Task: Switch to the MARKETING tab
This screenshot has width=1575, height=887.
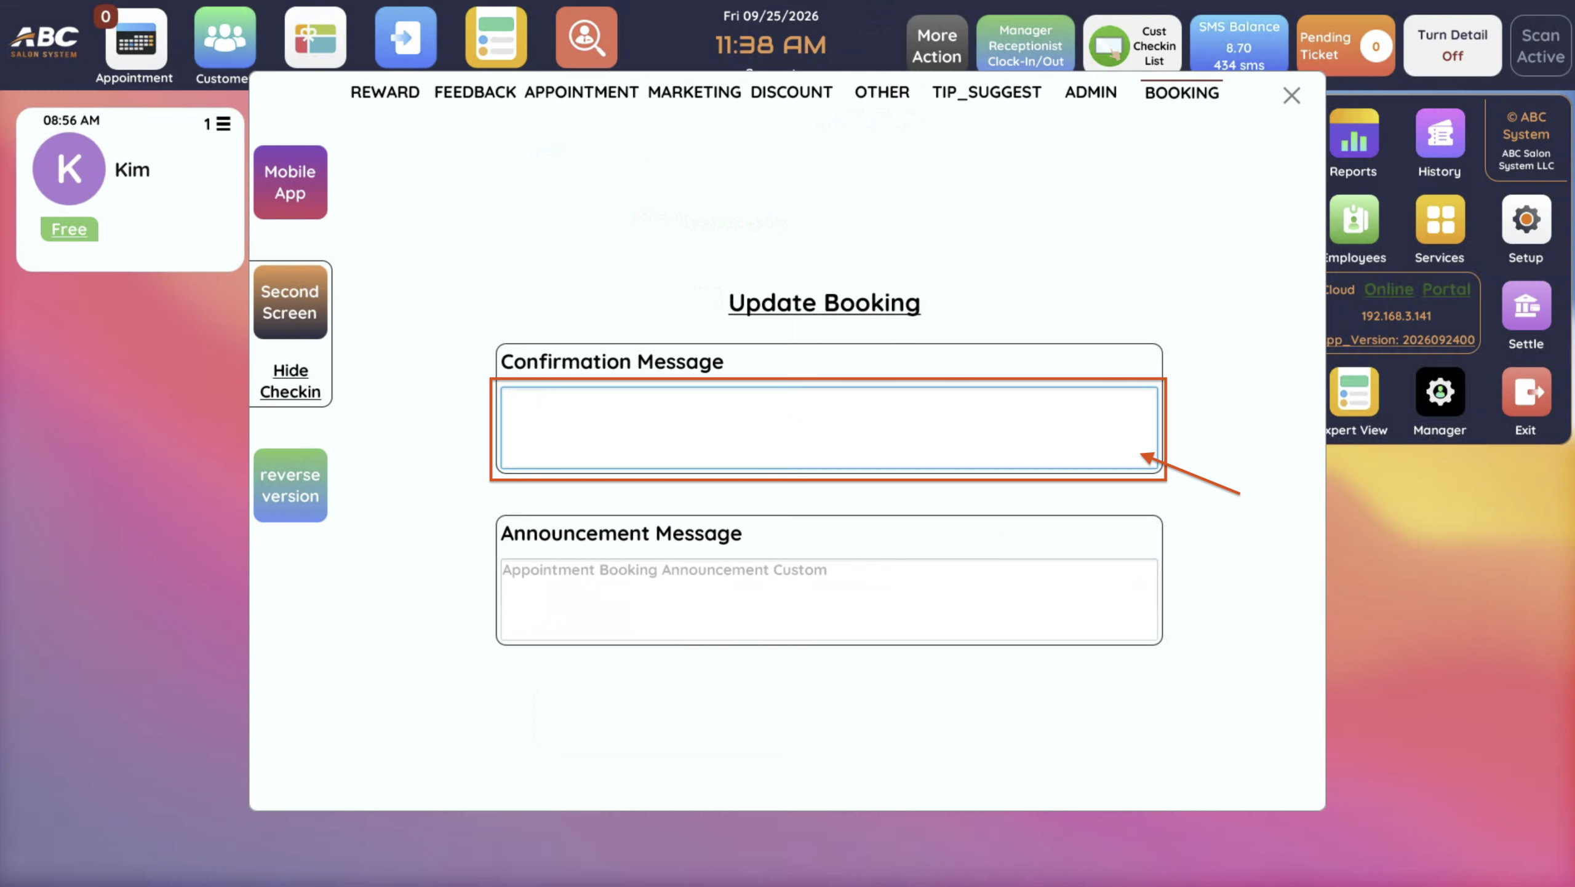Action: [x=695, y=92]
